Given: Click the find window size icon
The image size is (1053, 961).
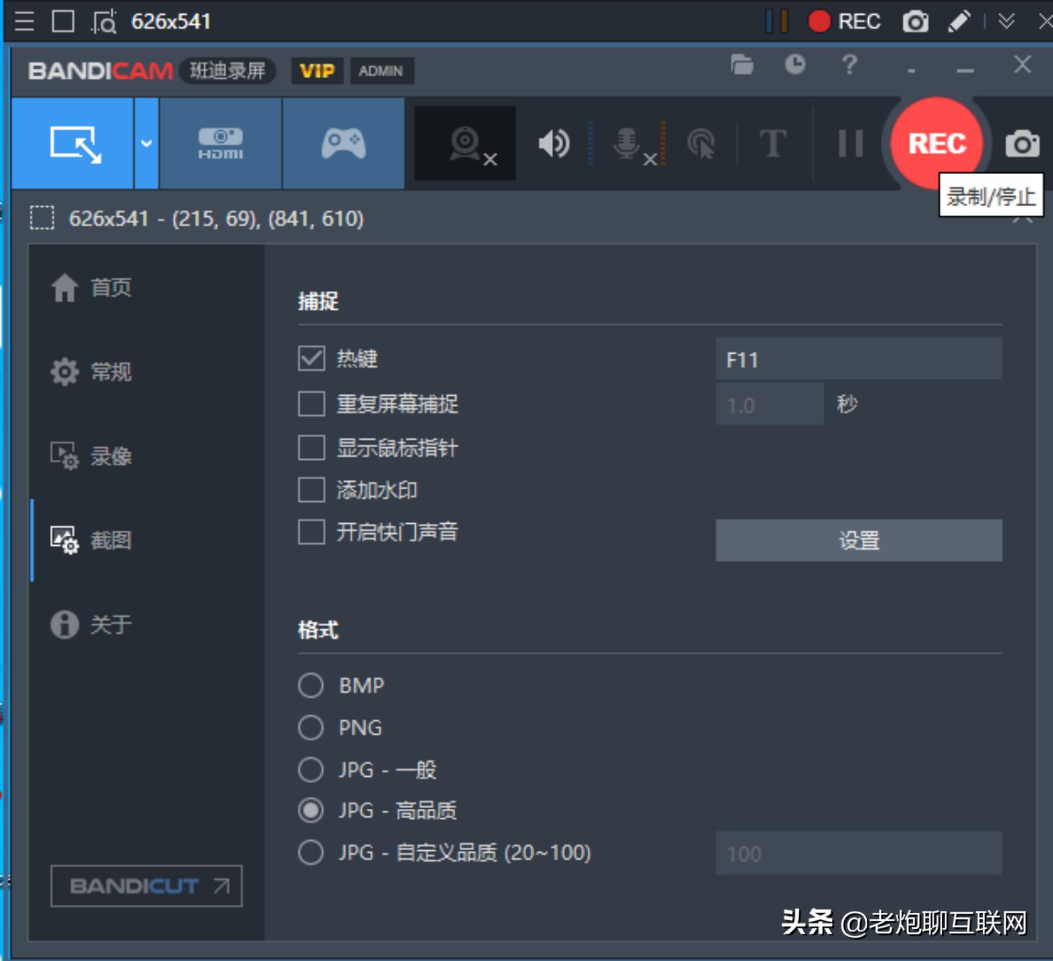Looking at the screenshot, I should coord(104,21).
